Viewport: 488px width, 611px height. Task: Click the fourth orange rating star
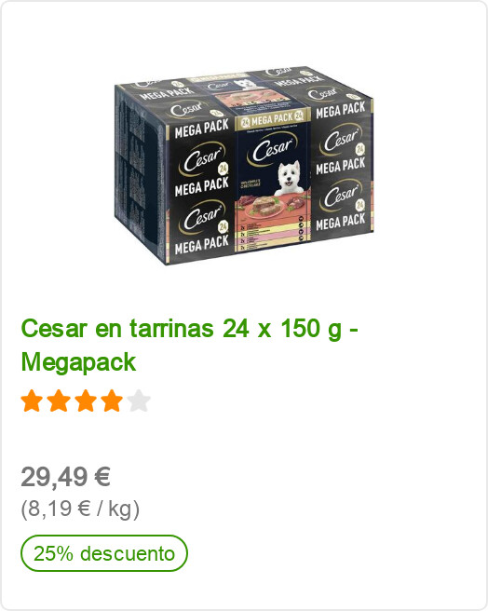(112, 401)
